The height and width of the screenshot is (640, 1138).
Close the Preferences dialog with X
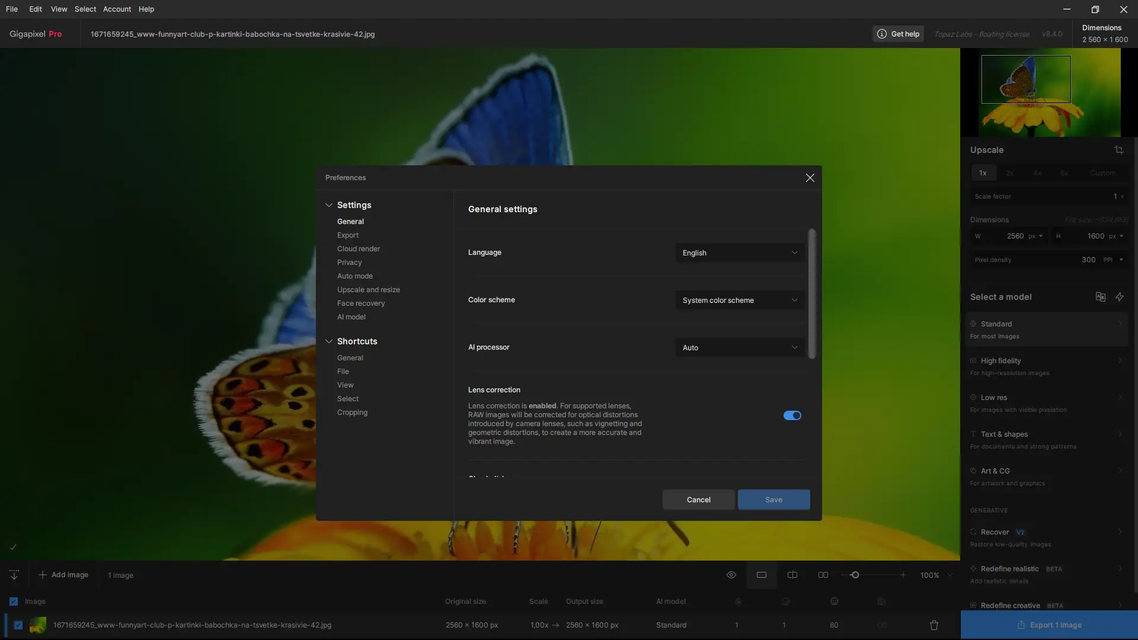click(810, 178)
